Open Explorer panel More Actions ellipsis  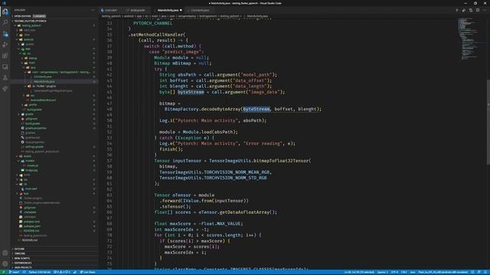[x=93, y=10]
